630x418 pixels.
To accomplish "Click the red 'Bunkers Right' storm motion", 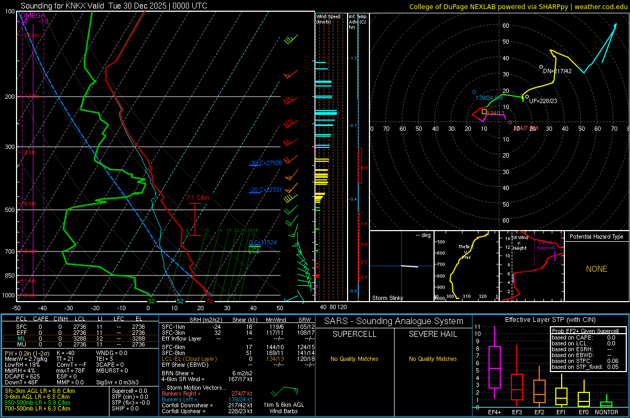I will pos(207,393).
